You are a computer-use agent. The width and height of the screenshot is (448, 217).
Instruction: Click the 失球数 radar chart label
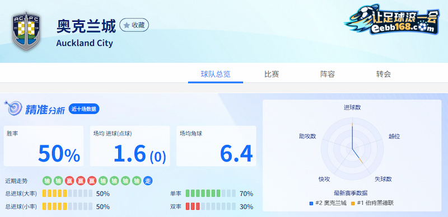tap(383, 179)
